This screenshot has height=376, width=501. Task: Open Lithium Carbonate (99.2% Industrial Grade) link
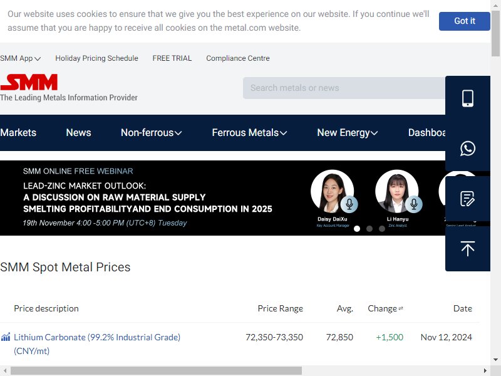pyautogui.click(x=97, y=343)
